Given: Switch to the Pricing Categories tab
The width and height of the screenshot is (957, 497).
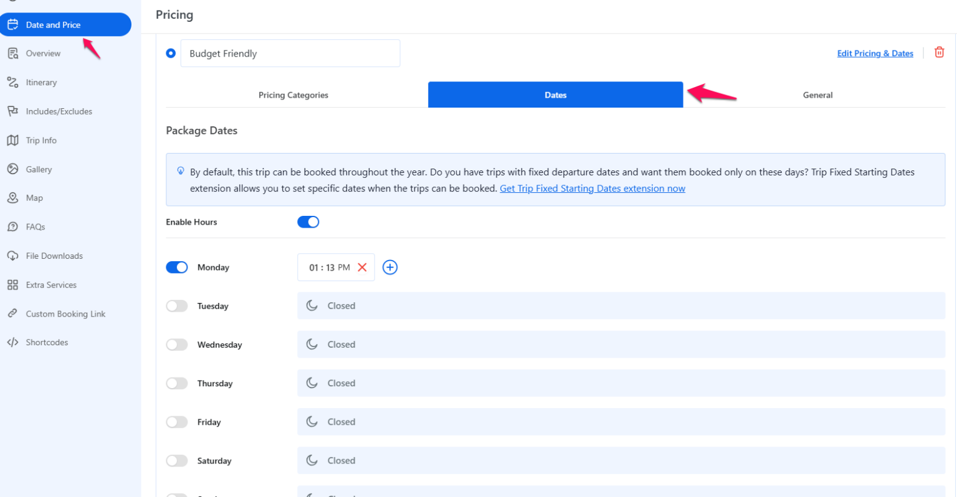Looking at the screenshot, I should coord(293,95).
